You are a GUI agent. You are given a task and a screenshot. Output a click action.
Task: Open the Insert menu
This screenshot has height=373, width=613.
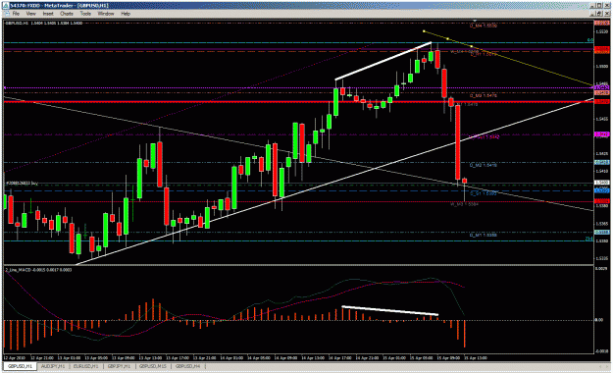point(48,14)
